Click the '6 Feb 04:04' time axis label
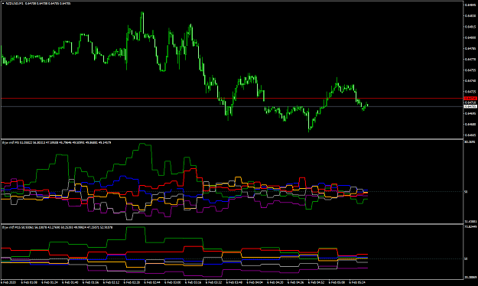 tap(255, 283)
